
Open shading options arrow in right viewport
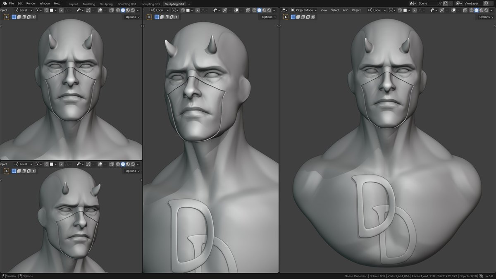(x=491, y=10)
